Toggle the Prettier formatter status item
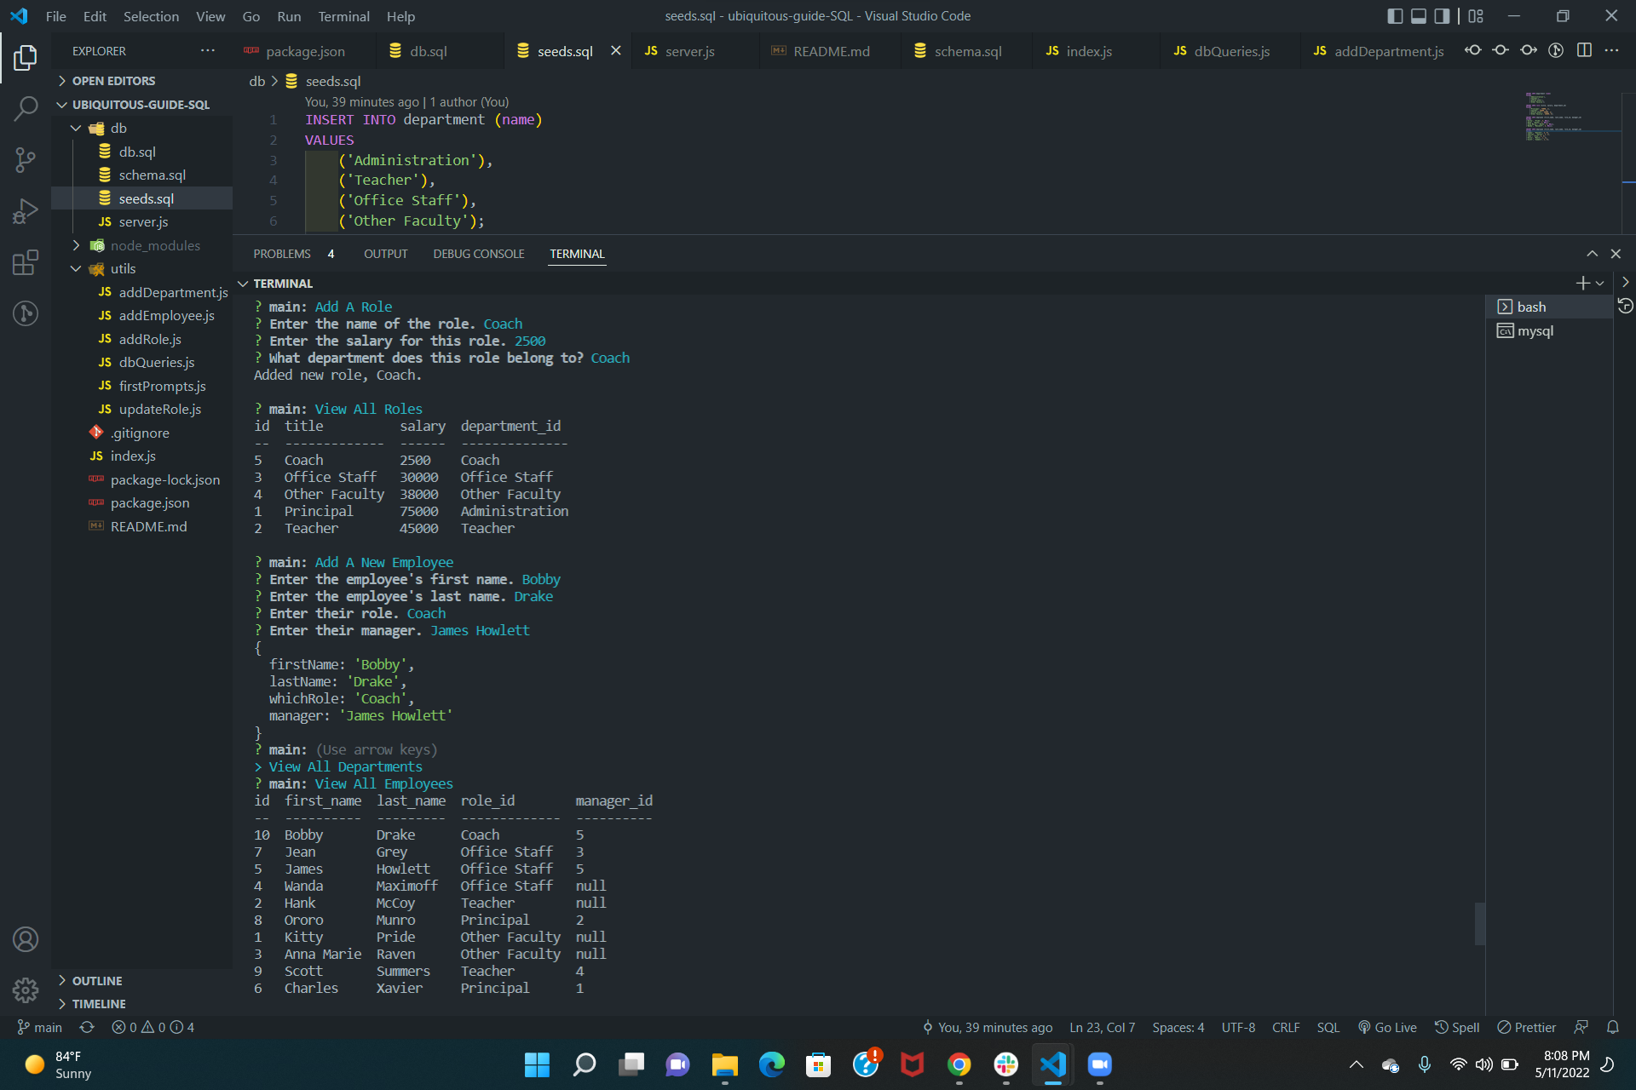 tap(1526, 1027)
